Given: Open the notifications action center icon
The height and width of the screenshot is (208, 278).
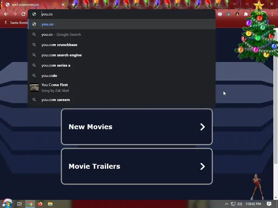Looking at the screenshot, I should [269, 204].
